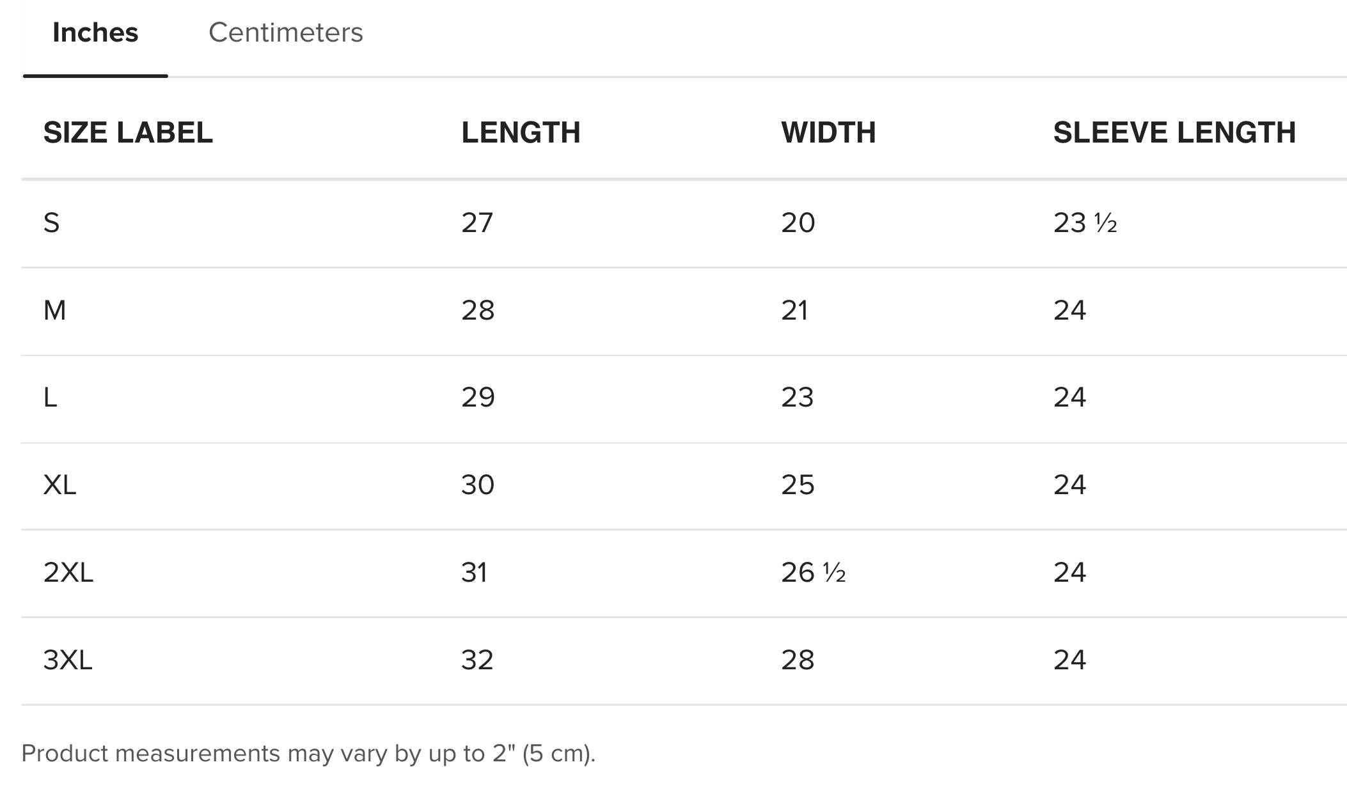Select the 3XL size row label

pyautogui.click(x=68, y=660)
